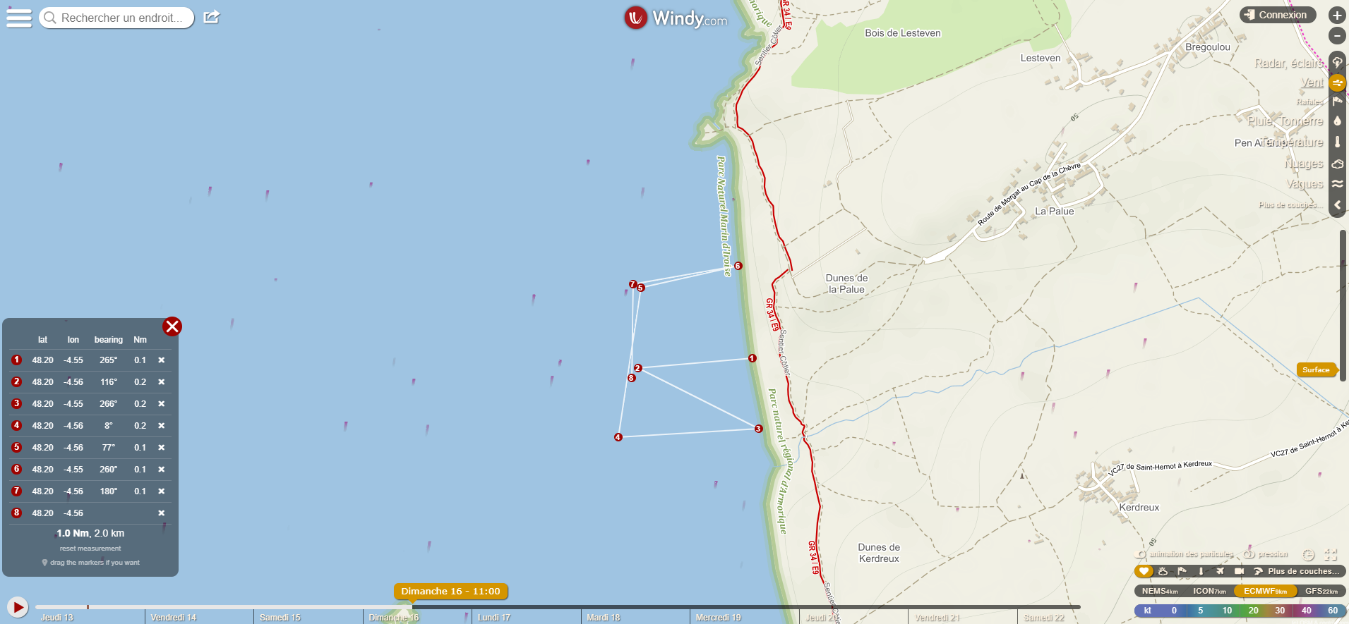This screenshot has width=1349, height=624.
Task: Open the Surface altitude level selector
Action: [1317, 369]
